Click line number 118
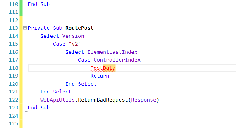 click(x=13, y=68)
